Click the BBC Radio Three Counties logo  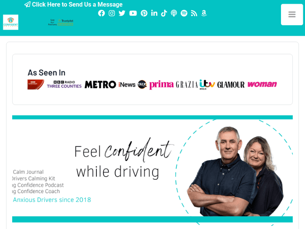click(64, 85)
